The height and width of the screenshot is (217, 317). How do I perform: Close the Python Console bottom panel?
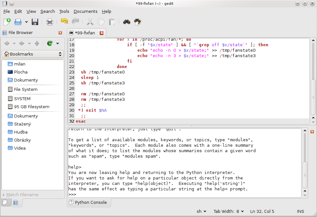coord(312,132)
